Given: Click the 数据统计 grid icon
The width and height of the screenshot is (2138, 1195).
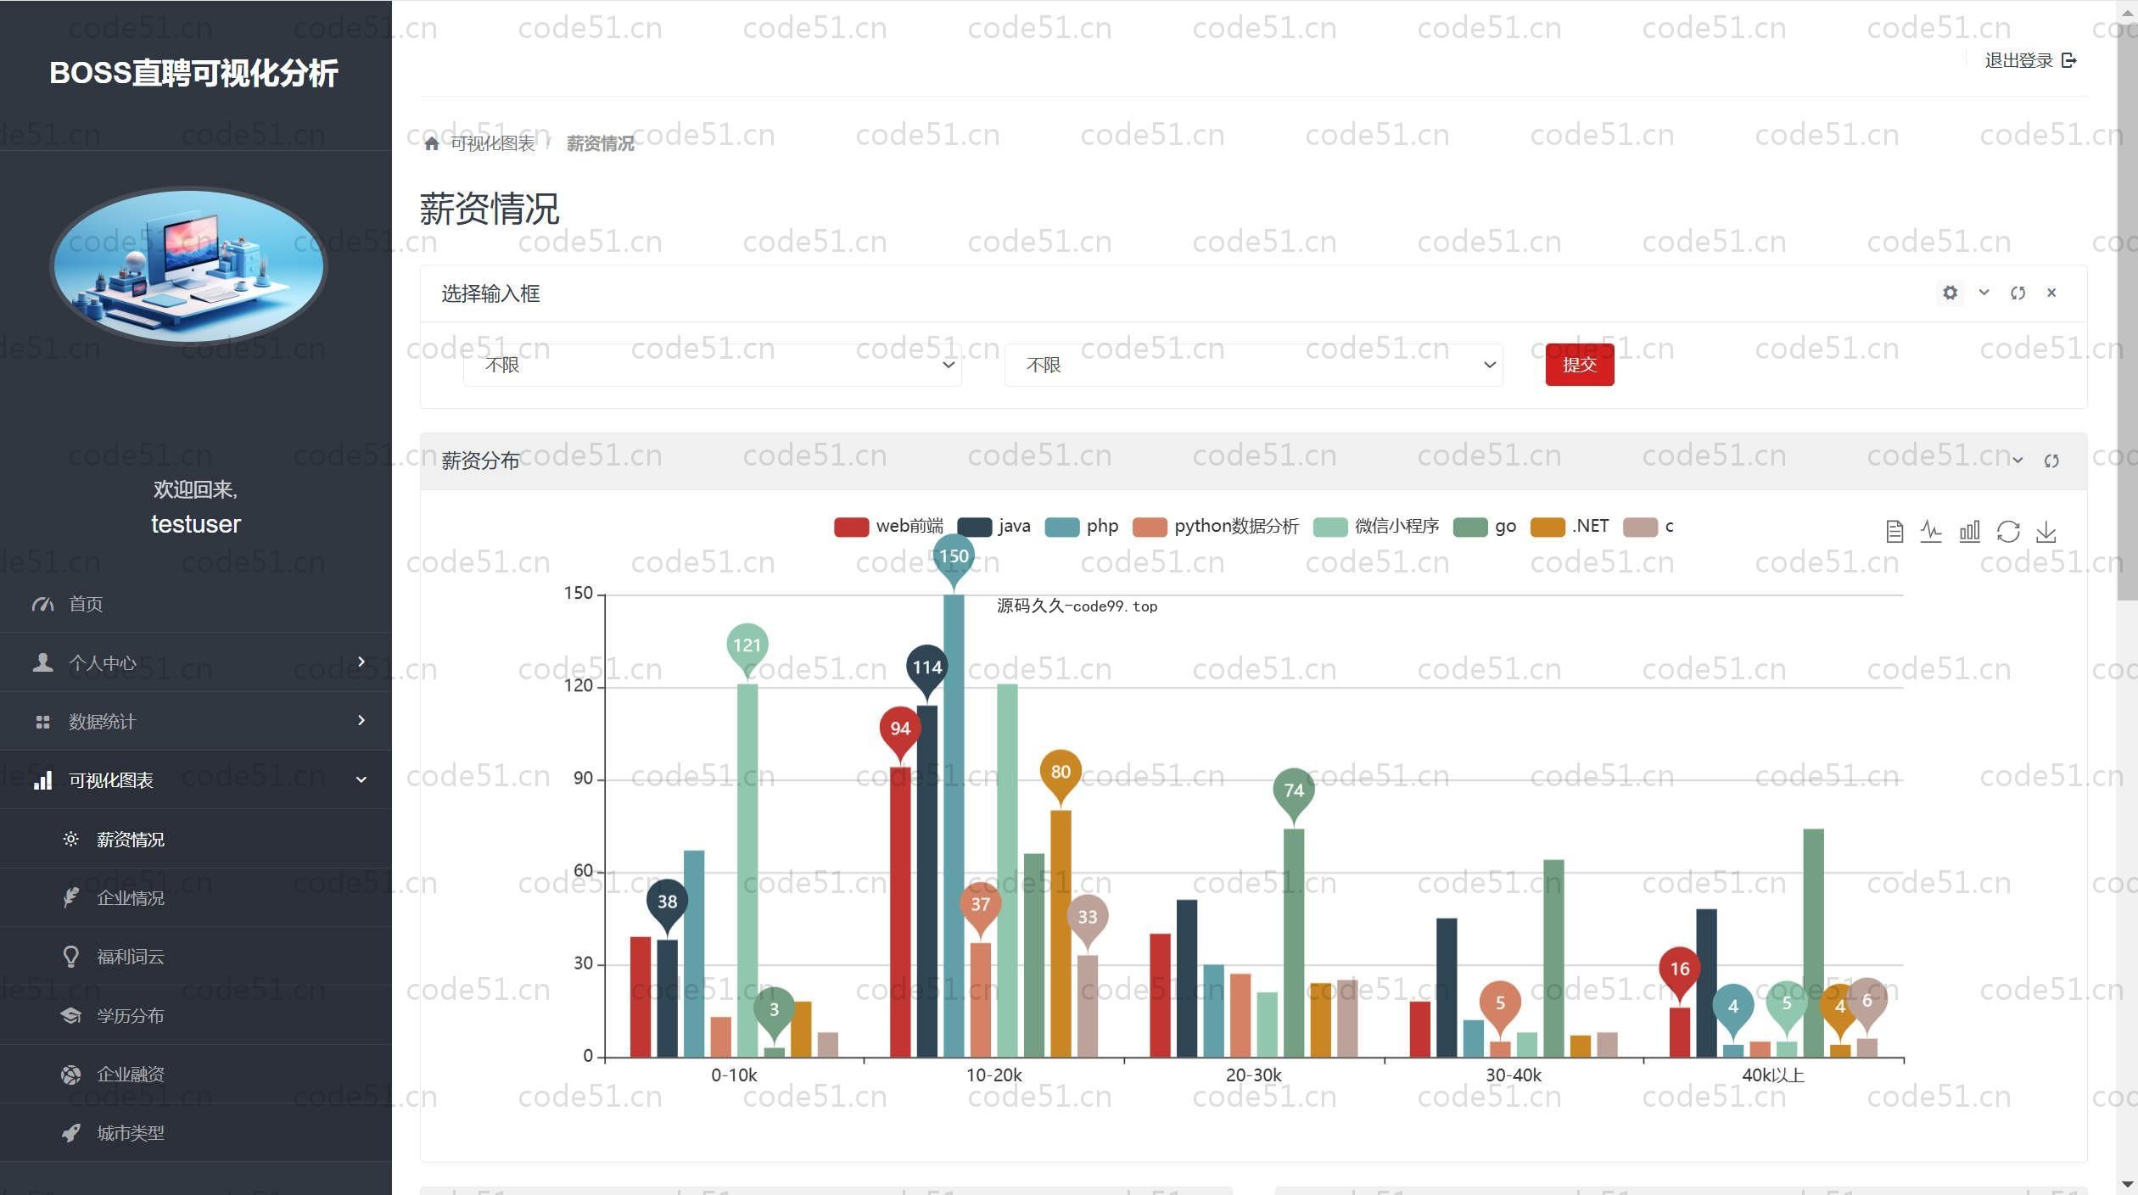Looking at the screenshot, I should 42,722.
